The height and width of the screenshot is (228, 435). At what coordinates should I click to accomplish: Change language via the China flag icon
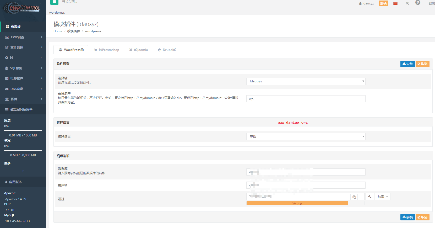[395, 4]
